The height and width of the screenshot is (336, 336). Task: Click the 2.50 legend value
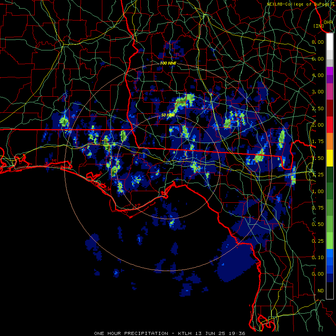coord(318,108)
